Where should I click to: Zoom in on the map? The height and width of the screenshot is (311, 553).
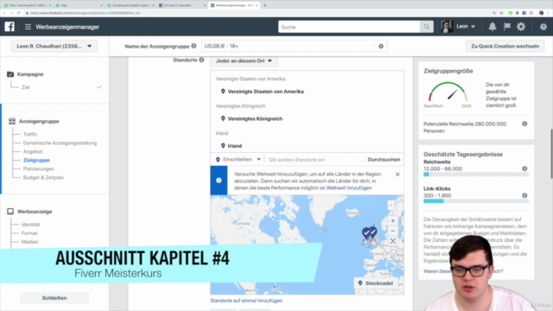(x=392, y=221)
